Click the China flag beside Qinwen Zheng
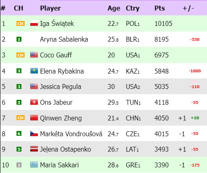Viewport: 207px width, 173px height. coord(34,118)
